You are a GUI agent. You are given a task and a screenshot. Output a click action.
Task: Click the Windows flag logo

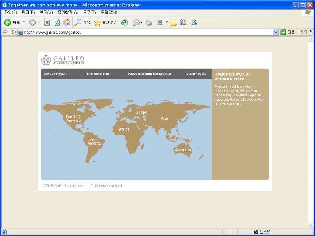pyautogui.click(x=308, y=12)
